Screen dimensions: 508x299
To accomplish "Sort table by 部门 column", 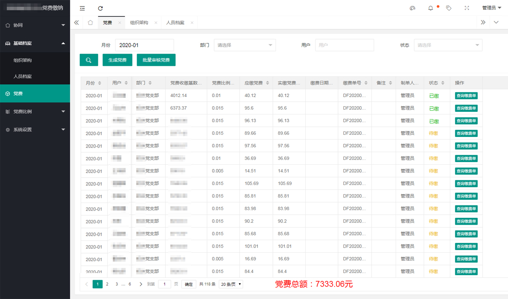I will (150, 83).
